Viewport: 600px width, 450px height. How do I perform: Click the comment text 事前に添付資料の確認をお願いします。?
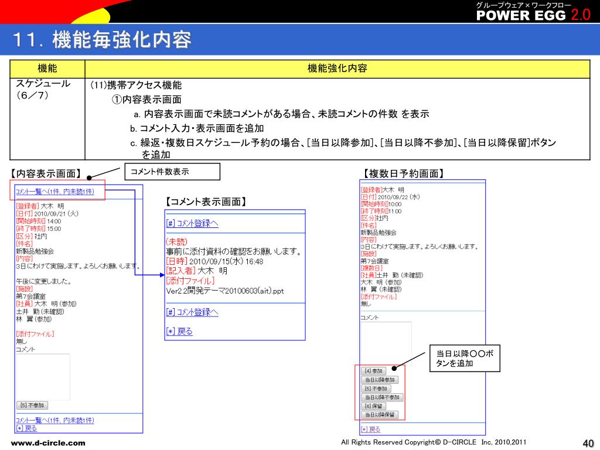(x=233, y=251)
